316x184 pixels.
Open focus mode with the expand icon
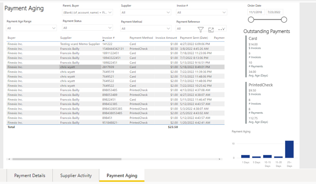211,30
